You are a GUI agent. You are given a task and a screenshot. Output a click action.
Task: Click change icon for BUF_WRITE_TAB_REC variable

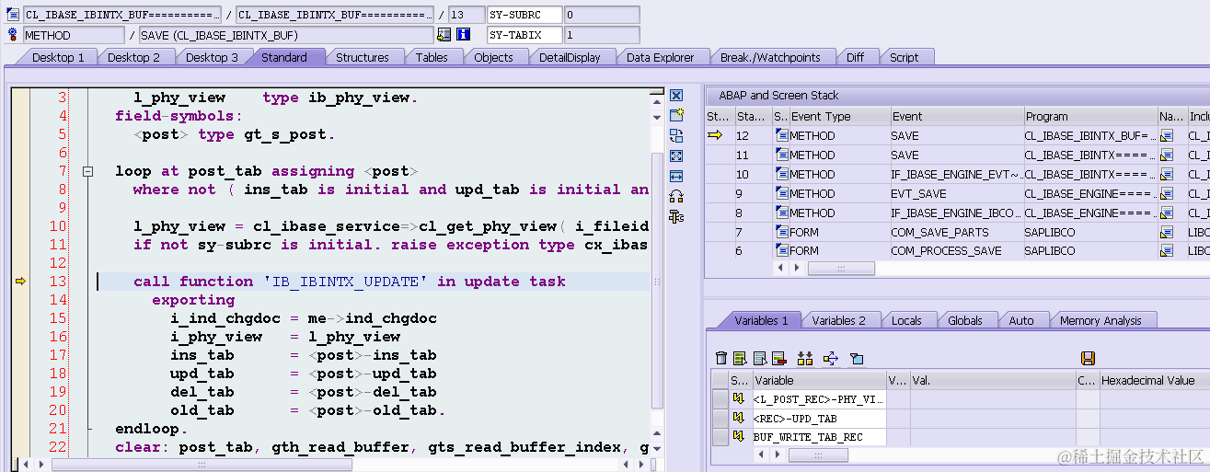pos(738,437)
